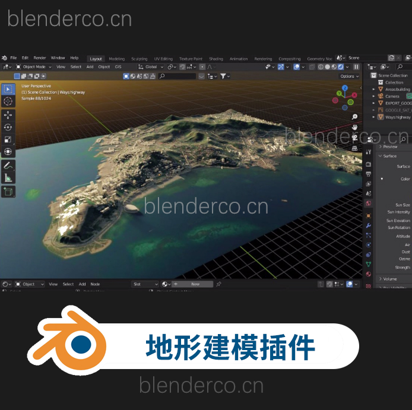The width and height of the screenshot is (412, 410).
Task: Enable wireframe viewport shading
Action: tap(321, 67)
